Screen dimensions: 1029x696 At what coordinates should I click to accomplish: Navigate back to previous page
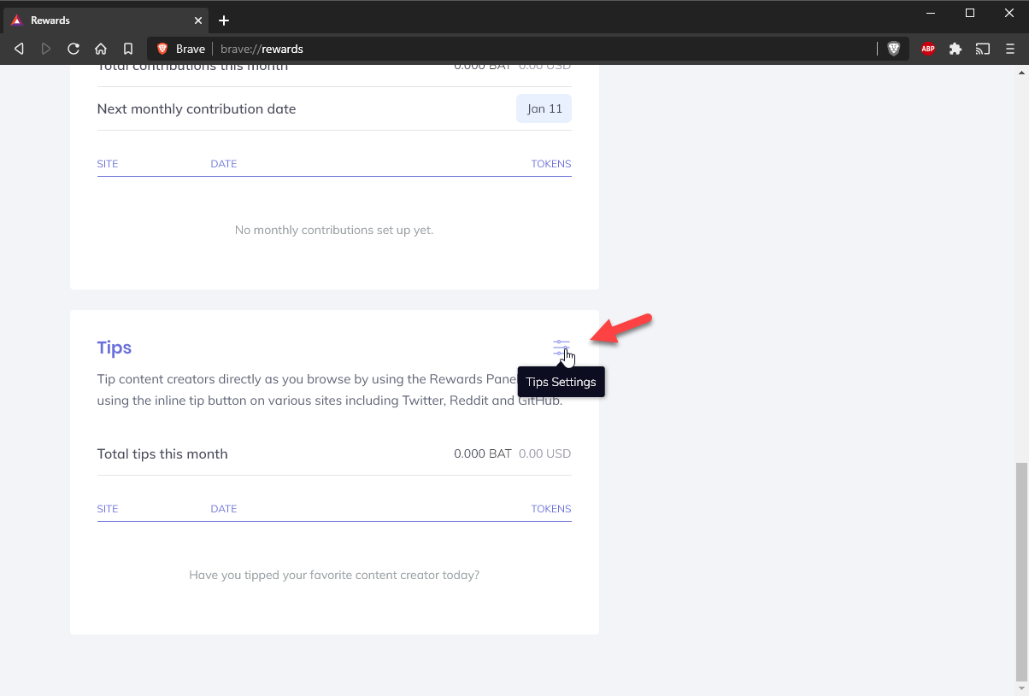point(19,49)
